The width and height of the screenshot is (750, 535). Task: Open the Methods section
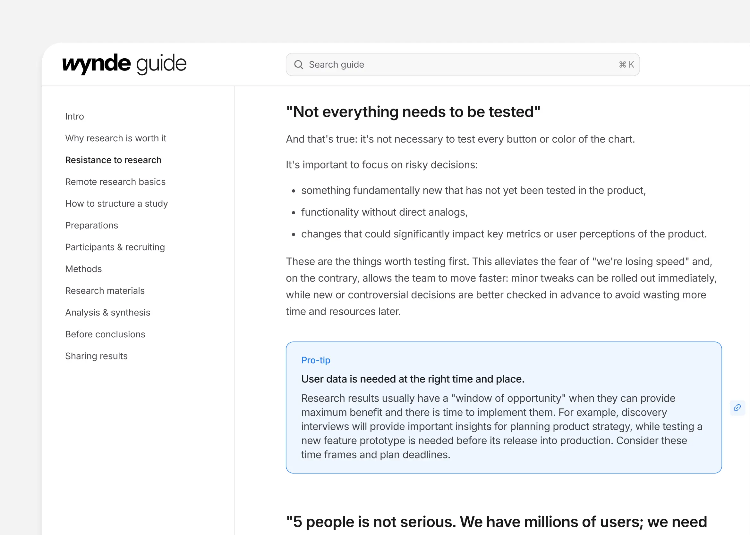(83, 269)
